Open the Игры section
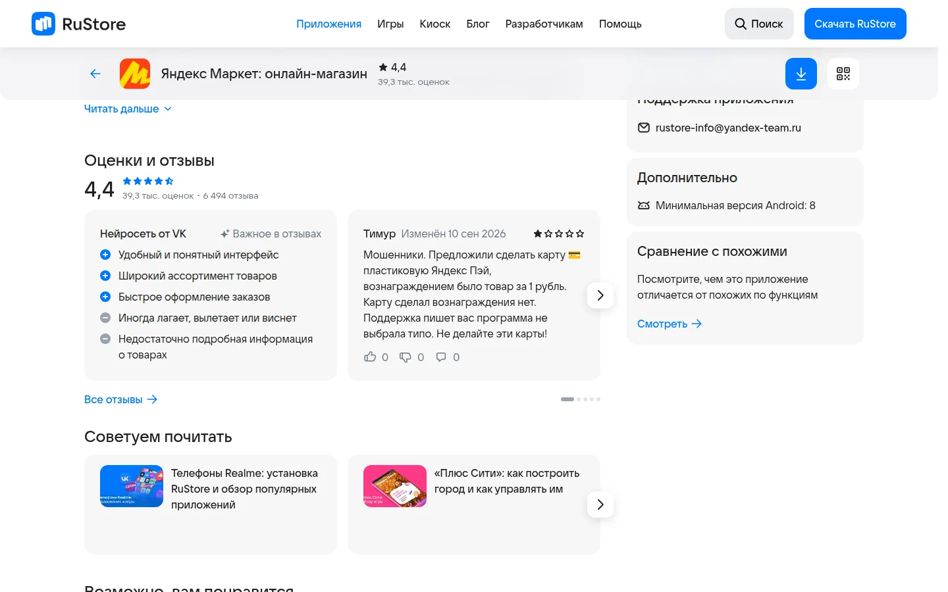This screenshot has width=948, height=592. click(390, 24)
